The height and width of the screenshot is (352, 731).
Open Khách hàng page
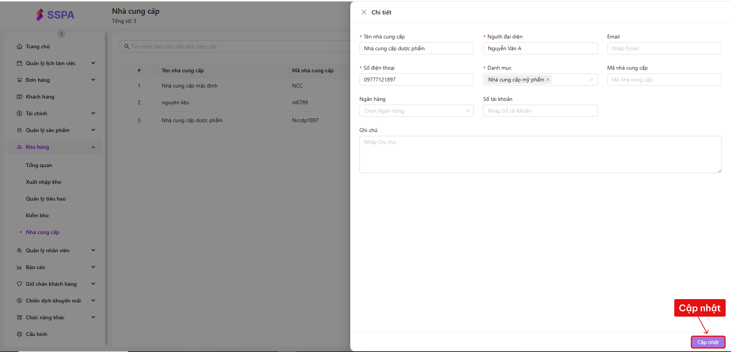click(x=40, y=97)
